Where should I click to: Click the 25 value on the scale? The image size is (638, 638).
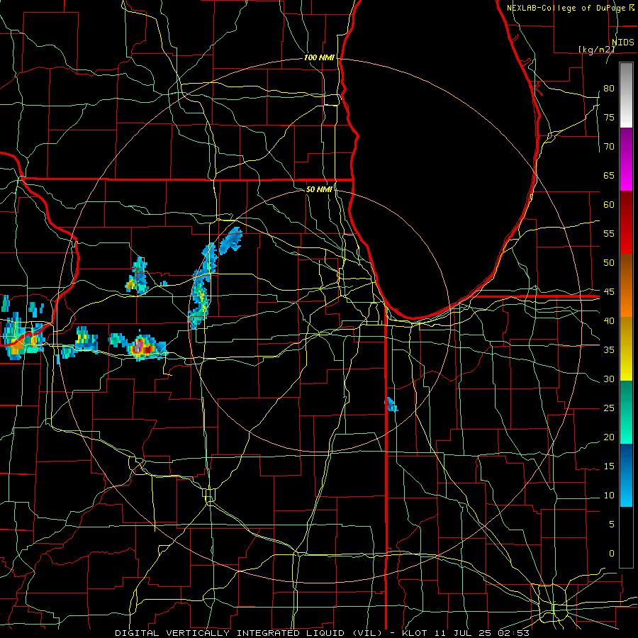point(609,408)
